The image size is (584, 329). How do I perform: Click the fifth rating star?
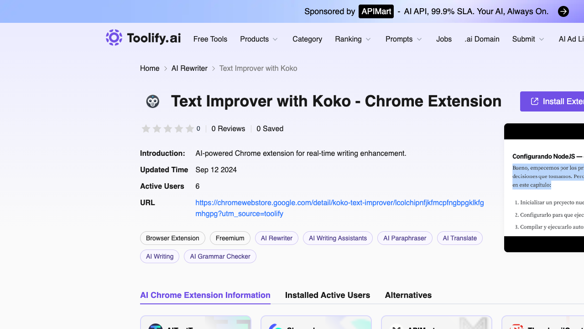190,129
